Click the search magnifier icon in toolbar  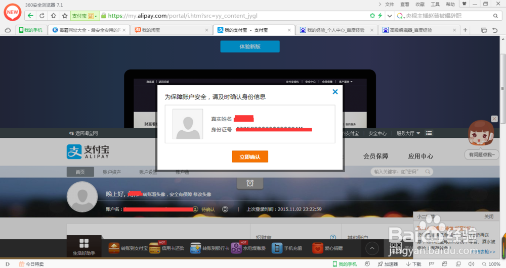tap(495, 16)
